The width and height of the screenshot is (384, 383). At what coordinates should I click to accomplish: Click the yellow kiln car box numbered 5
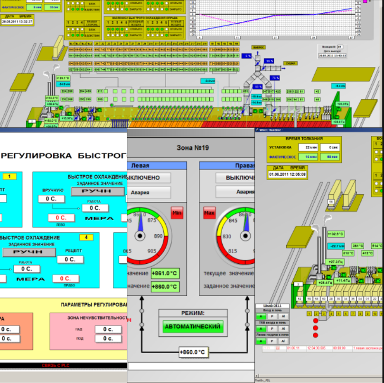click(x=338, y=314)
